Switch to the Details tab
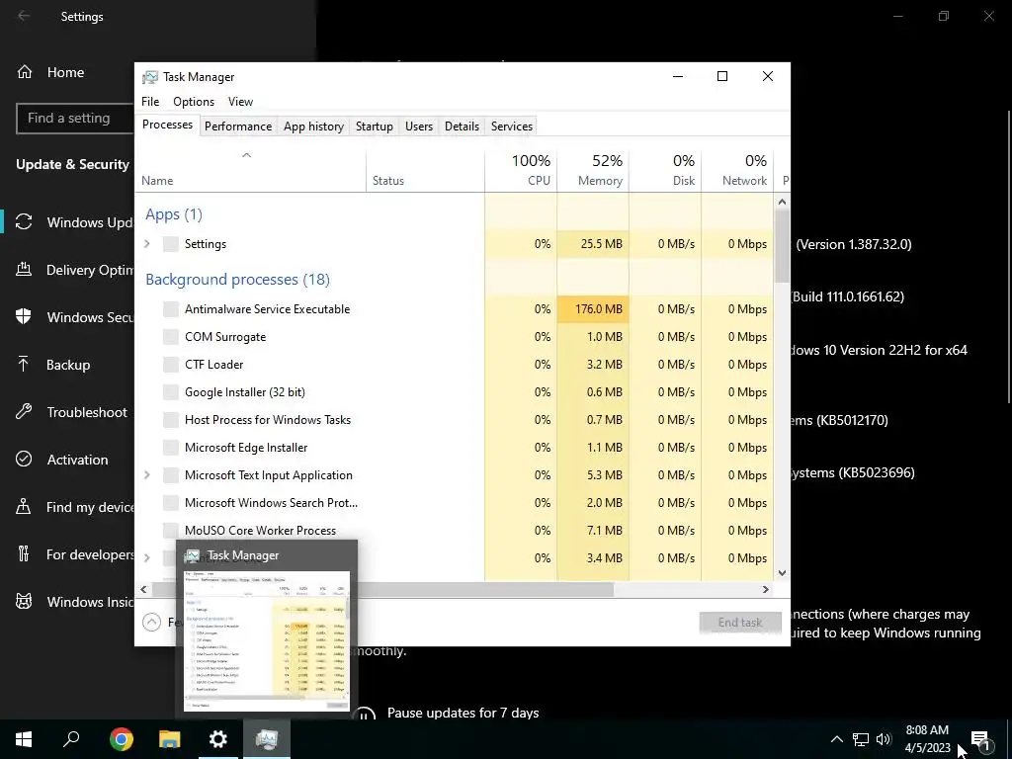 463,126
